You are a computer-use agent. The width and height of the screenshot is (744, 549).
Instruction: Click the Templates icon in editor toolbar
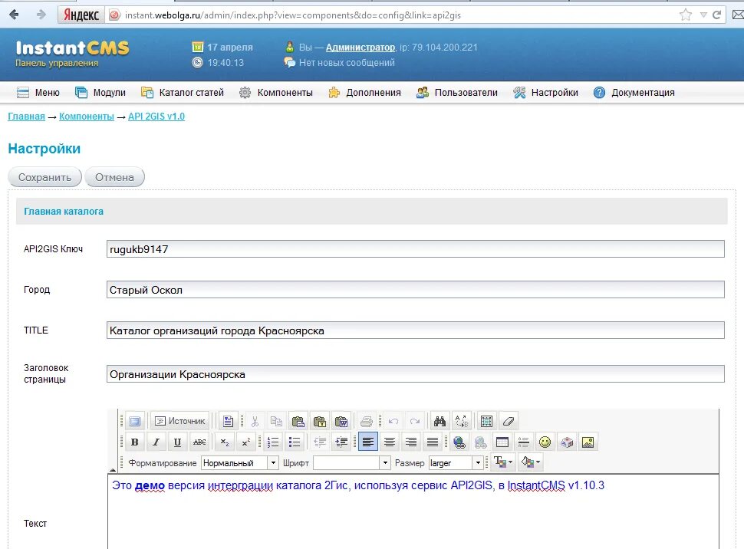[229, 421]
